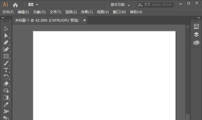This screenshot has height=120, width=202.
Task: Open the Creative Cloud Libraries panel
Action: [x=196, y=42]
